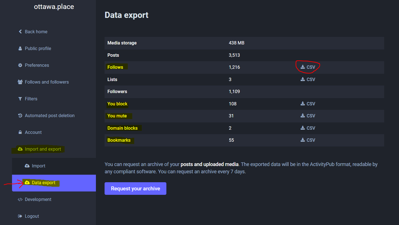Log out using the Logout link

[32, 216]
